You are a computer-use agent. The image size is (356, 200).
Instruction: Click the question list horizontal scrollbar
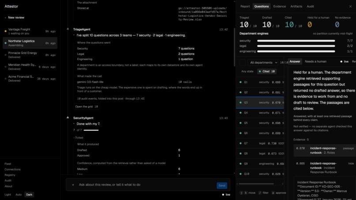tap(256, 184)
